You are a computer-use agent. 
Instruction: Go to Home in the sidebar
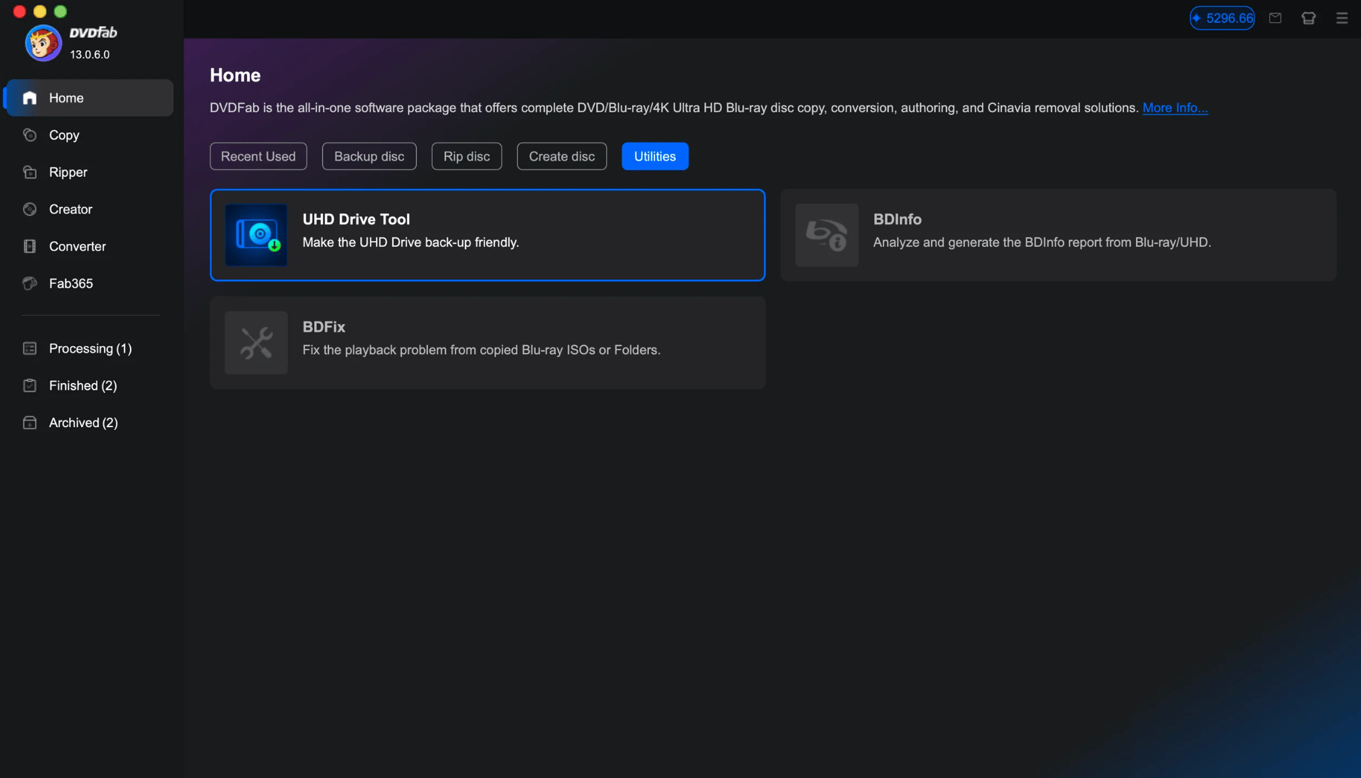point(89,98)
